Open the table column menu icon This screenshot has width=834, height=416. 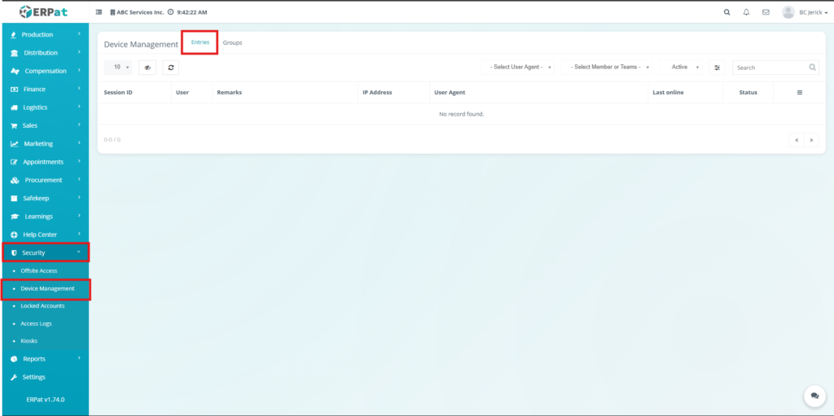click(799, 93)
